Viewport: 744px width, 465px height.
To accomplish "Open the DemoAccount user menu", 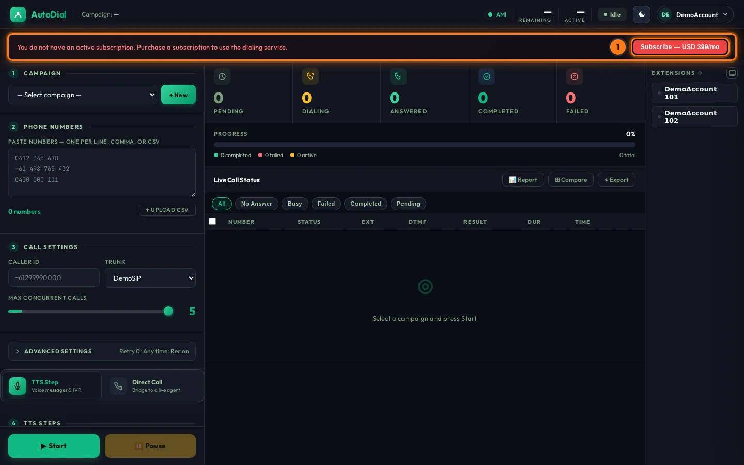I will [x=695, y=14].
